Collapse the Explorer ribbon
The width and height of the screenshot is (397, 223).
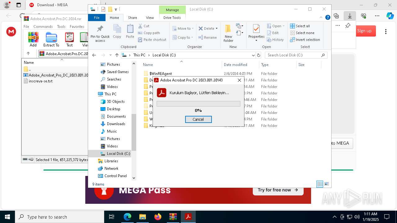[321, 18]
